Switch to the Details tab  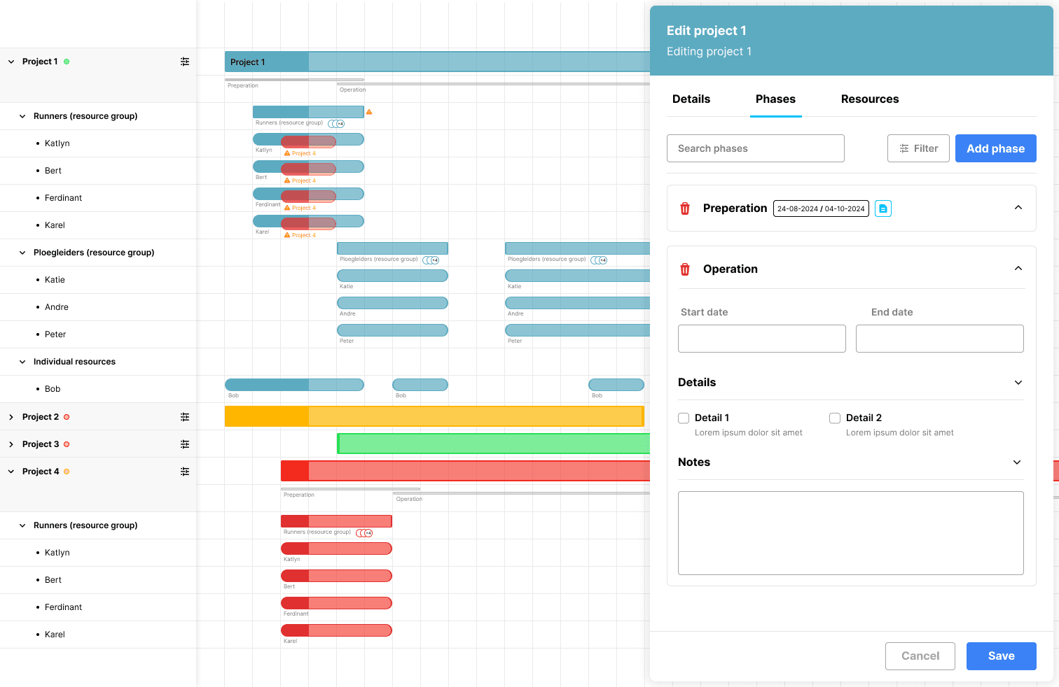point(691,99)
